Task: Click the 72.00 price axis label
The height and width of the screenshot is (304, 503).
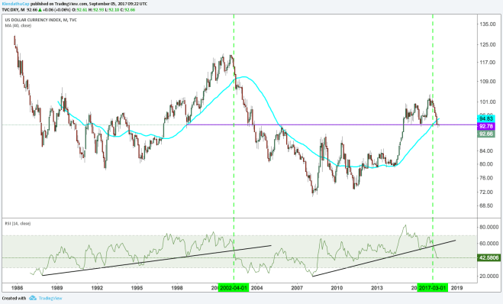Action: point(487,192)
